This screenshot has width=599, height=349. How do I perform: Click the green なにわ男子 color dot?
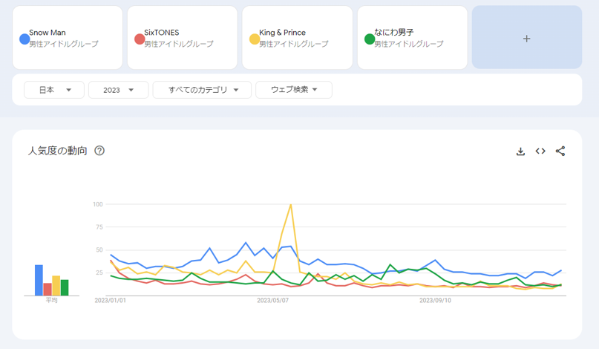click(370, 39)
